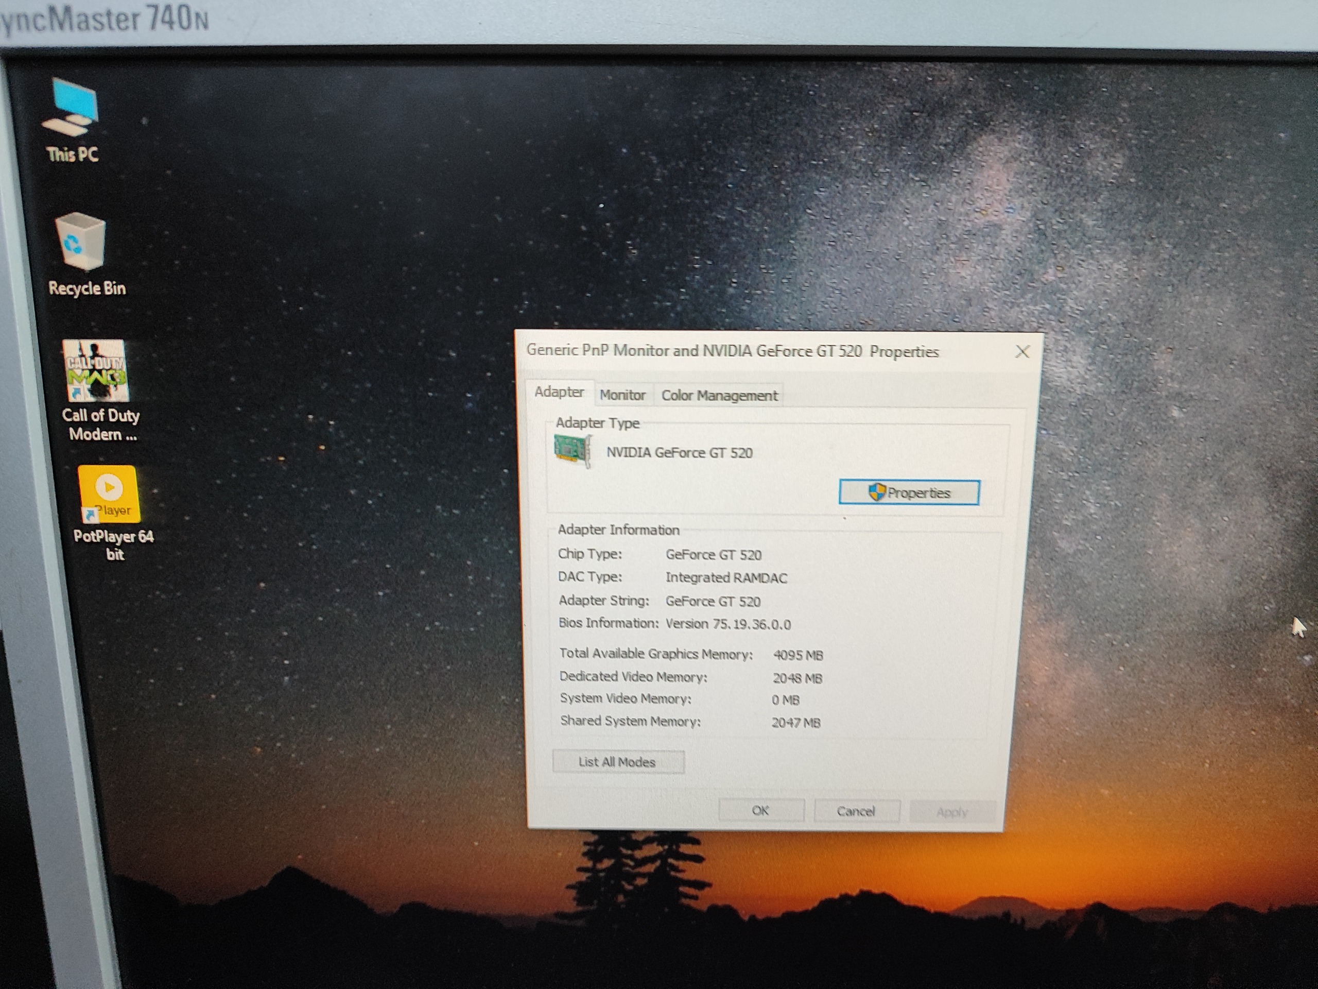Open the Color Management tab
The image size is (1318, 989).
tap(719, 395)
